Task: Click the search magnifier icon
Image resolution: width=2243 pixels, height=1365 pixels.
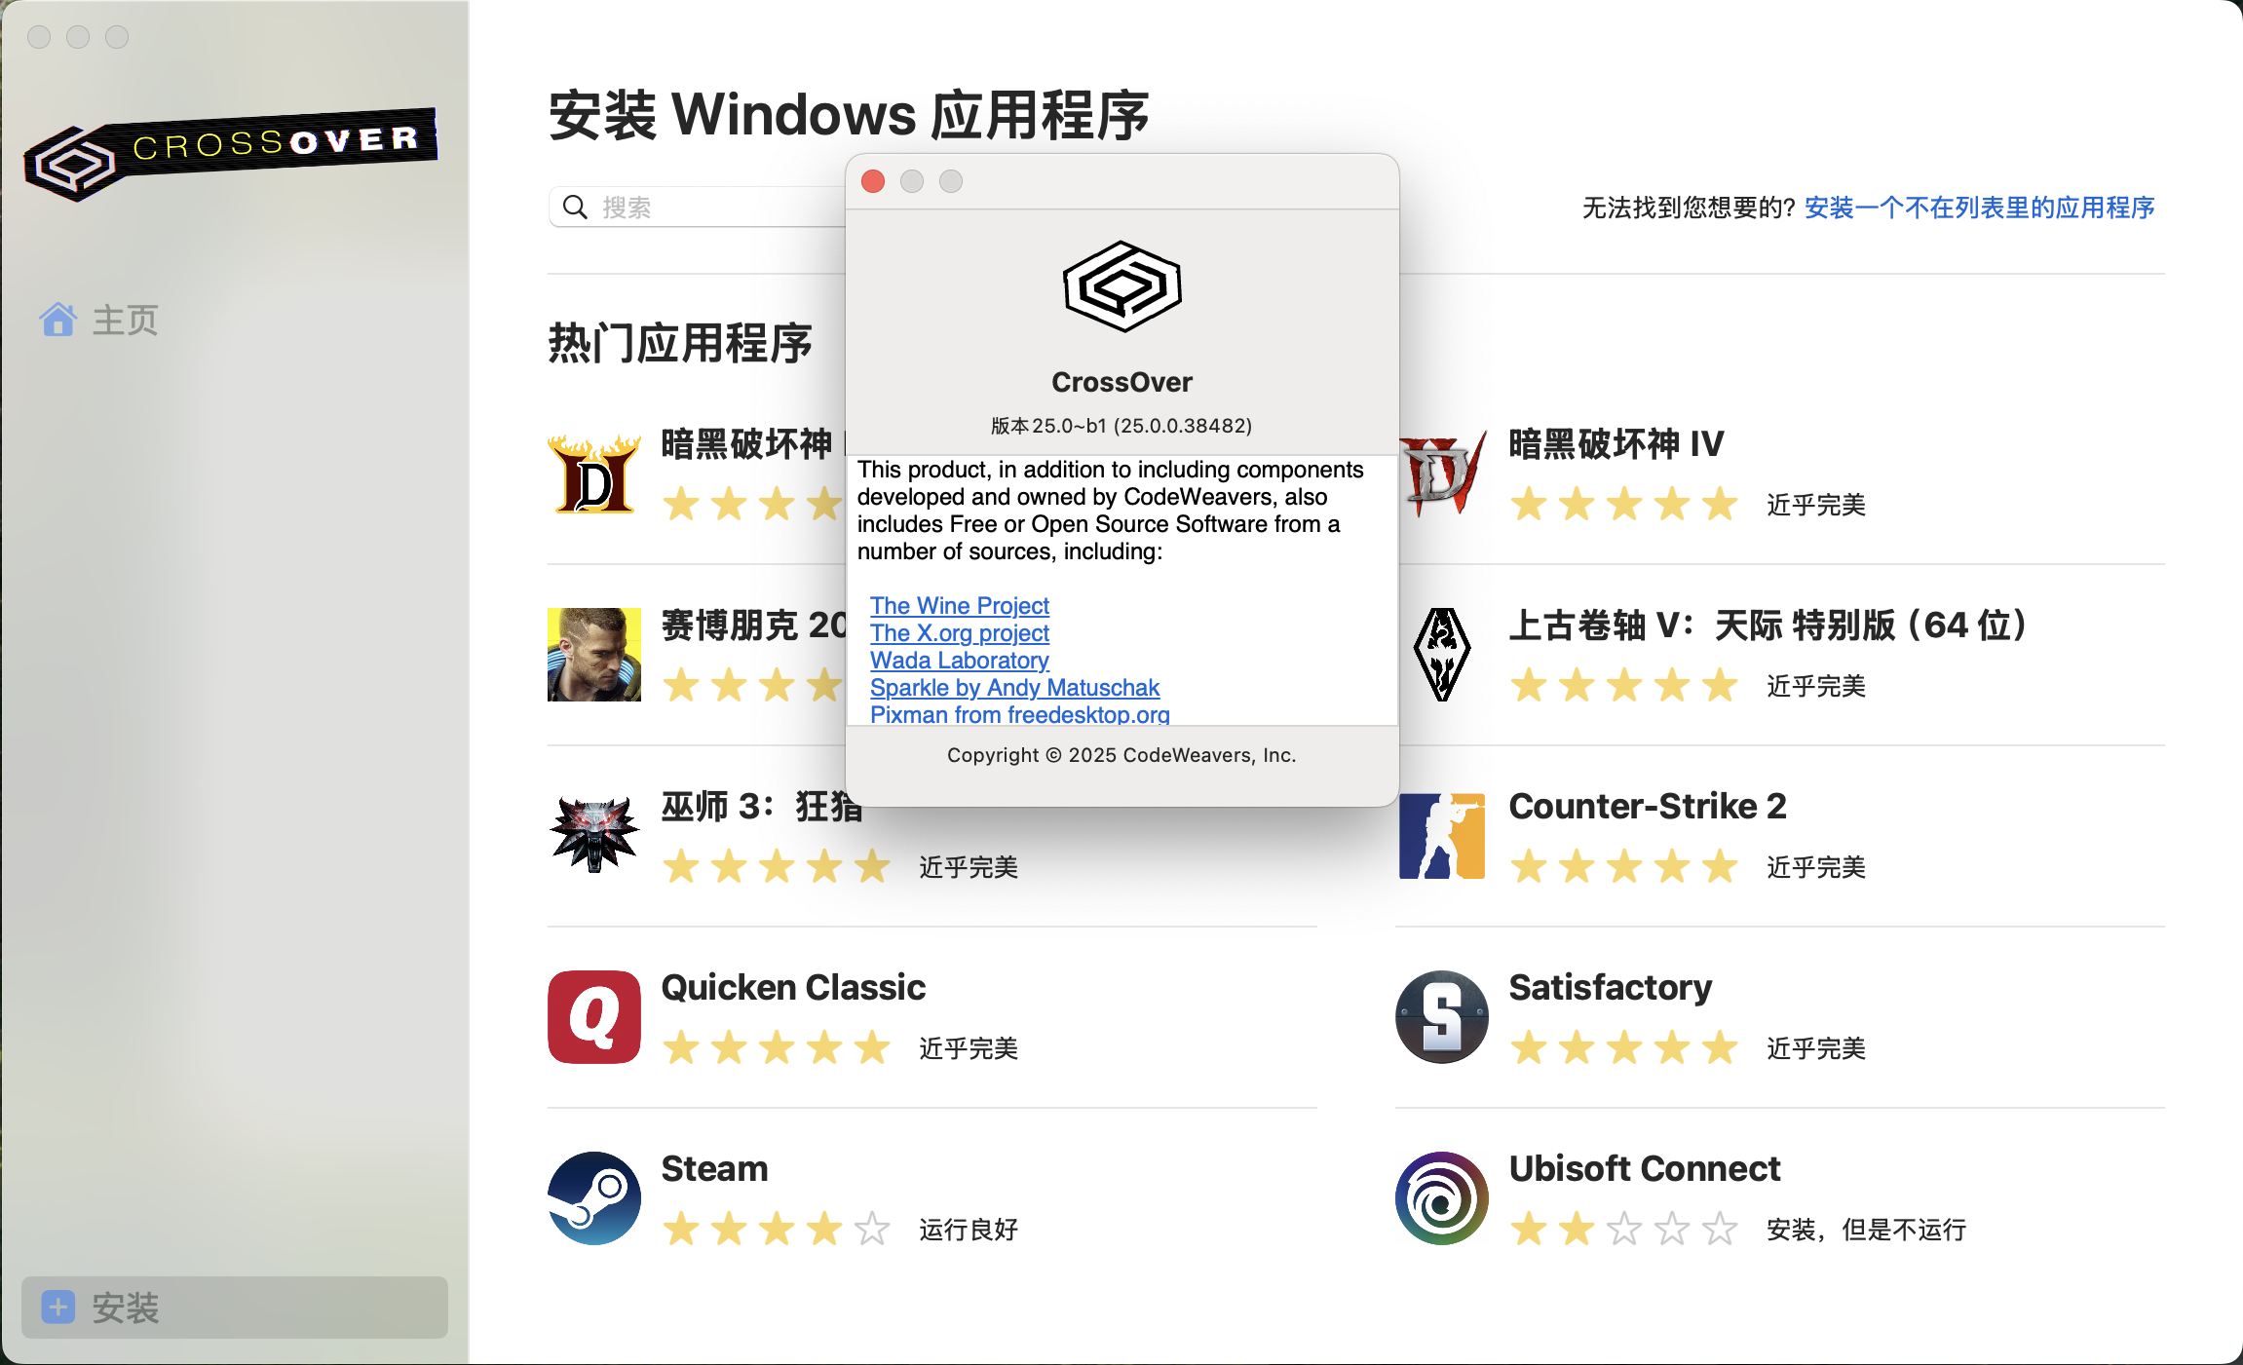Action: (x=576, y=207)
